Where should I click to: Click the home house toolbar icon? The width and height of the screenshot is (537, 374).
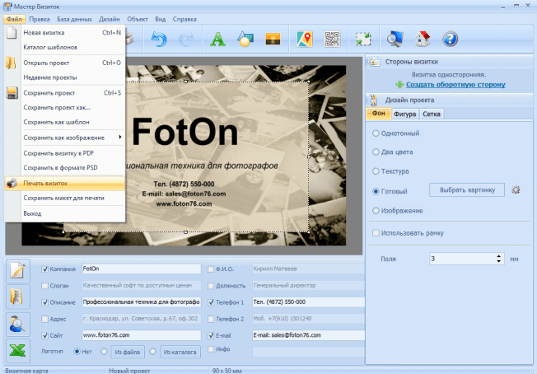click(423, 39)
